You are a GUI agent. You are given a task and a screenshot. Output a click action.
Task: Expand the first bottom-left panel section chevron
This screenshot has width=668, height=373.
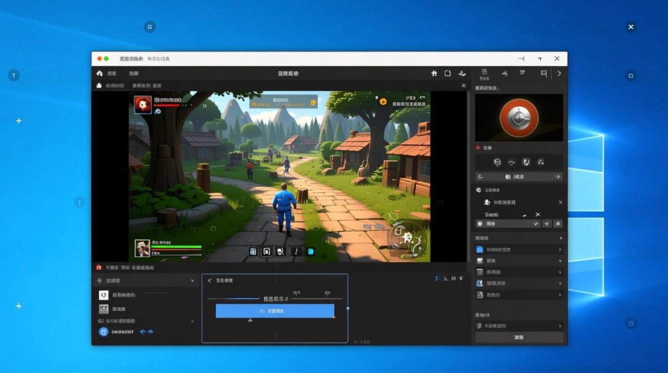coord(192,281)
